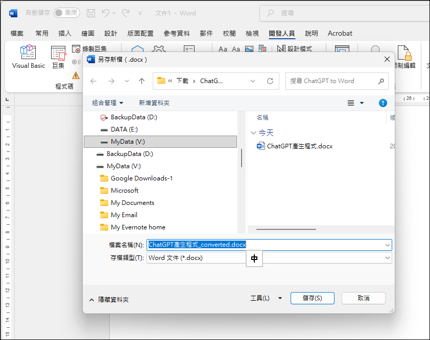Click ruler tab selector icon
This screenshot has height=340, width=430.
click(x=7, y=99)
